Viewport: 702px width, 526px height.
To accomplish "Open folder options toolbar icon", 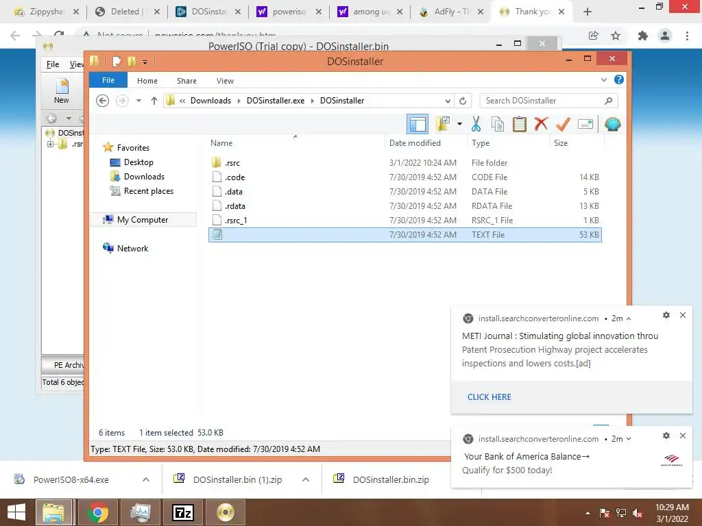I will click(443, 124).
